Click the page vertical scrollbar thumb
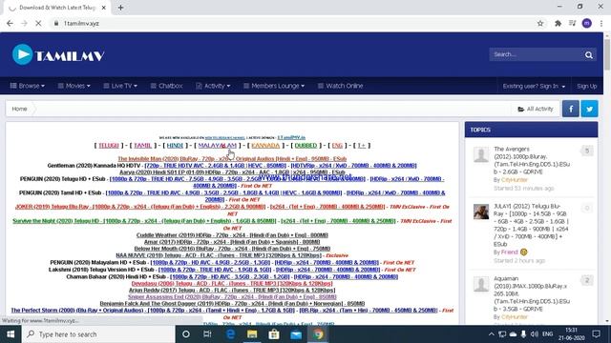 607,54
